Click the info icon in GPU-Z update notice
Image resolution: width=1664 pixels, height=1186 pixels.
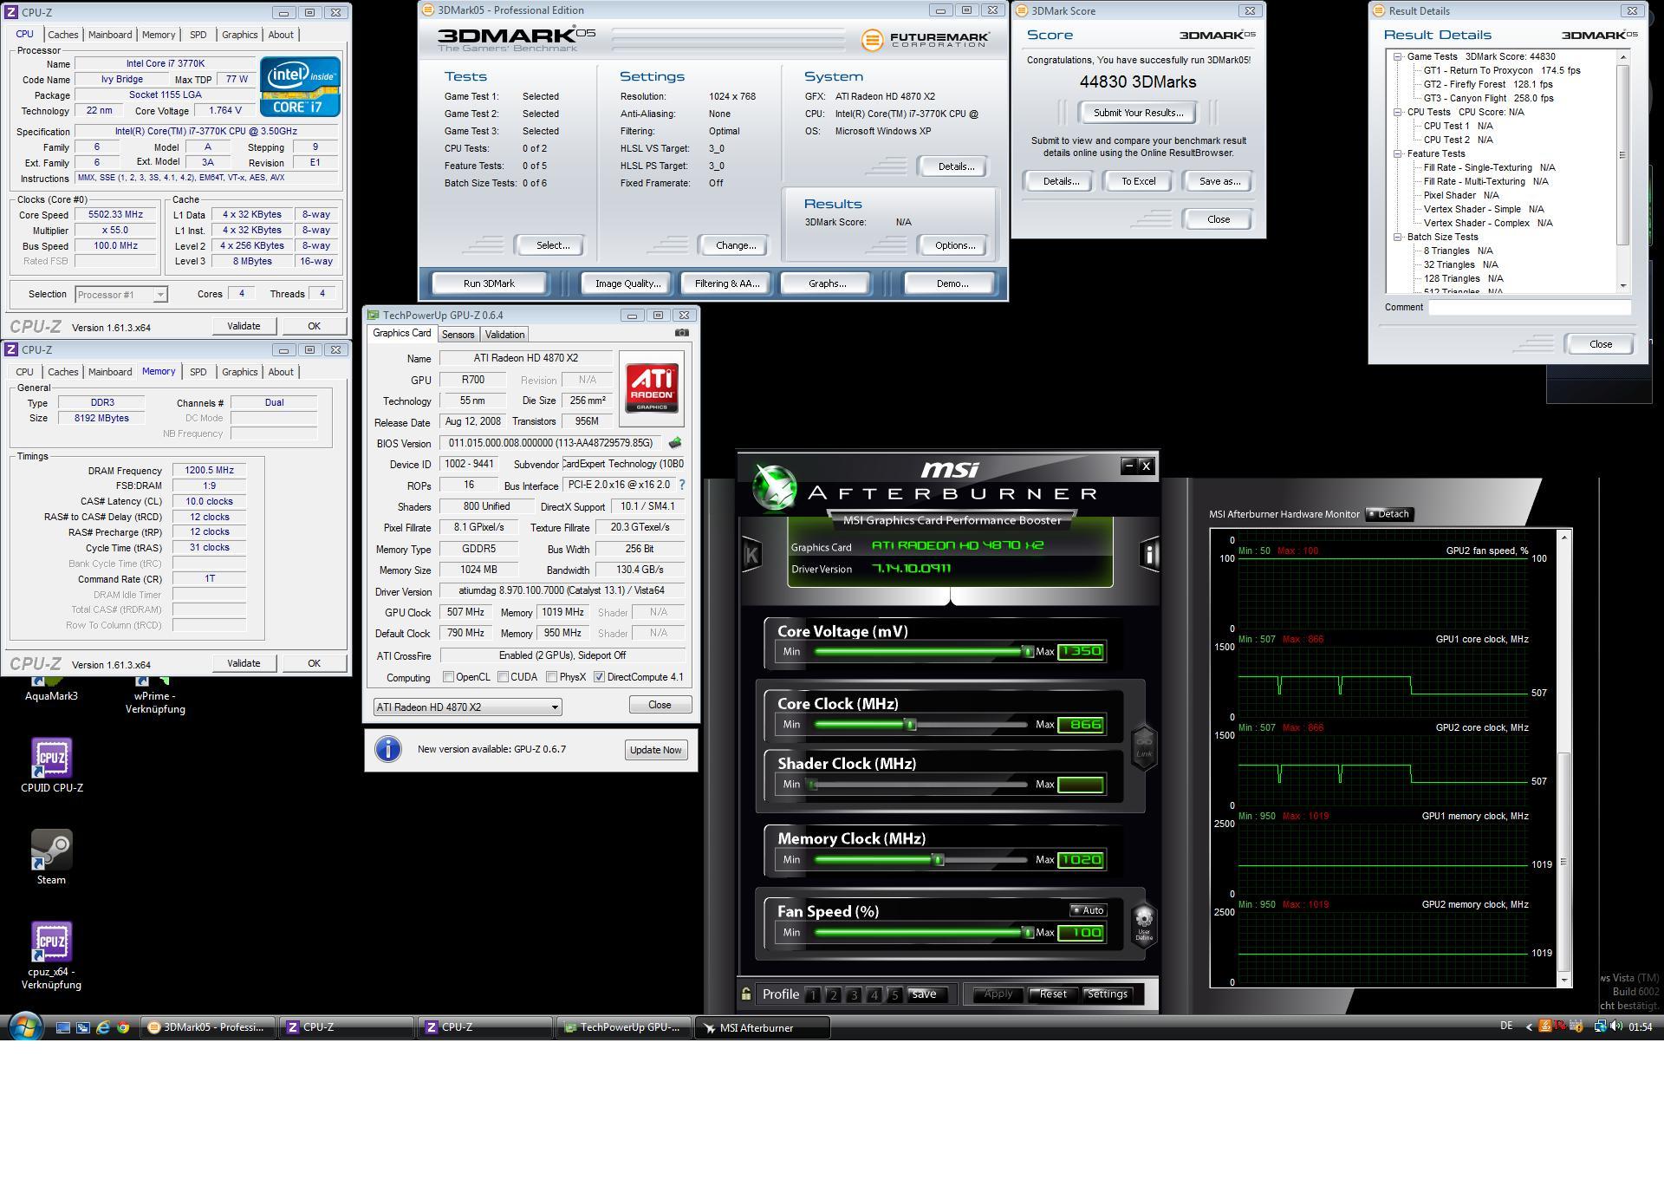(388, 749)
